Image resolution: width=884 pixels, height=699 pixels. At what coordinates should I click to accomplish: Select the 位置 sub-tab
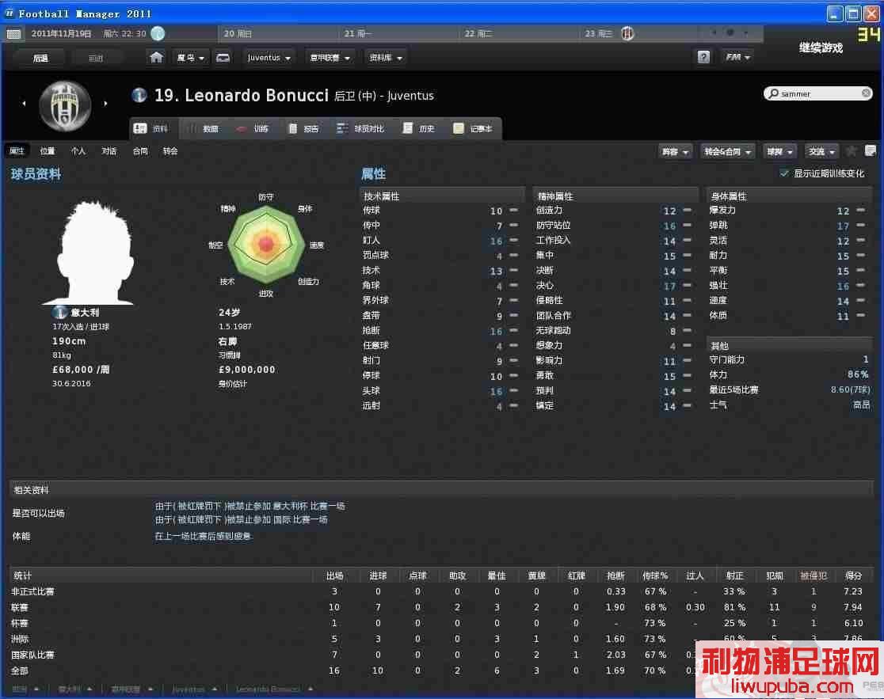[x=48, y=151]
